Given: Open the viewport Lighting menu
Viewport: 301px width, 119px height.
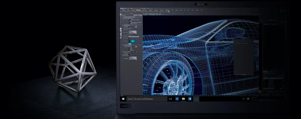Looking at the screenshot, I should coord(150,14).
